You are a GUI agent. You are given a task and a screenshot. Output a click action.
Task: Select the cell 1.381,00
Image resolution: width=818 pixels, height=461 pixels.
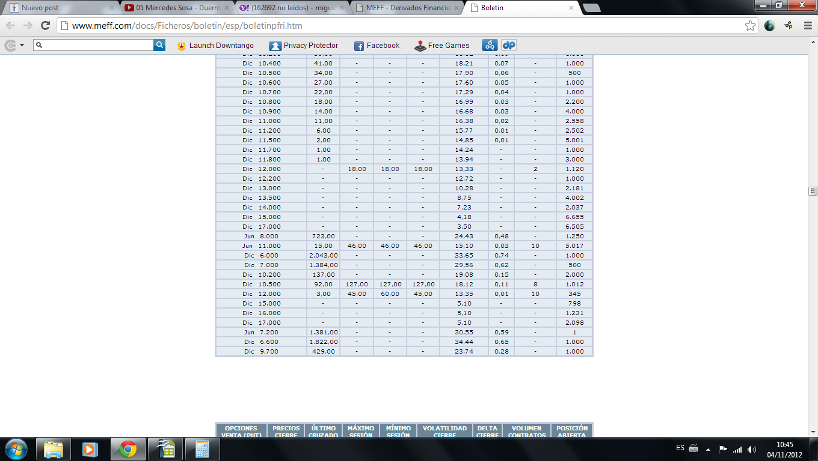click(323, 332)
